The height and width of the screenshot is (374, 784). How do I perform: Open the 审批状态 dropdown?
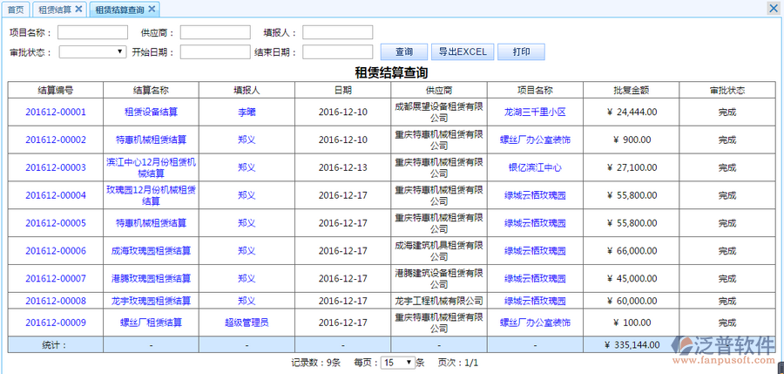point(93,52)
